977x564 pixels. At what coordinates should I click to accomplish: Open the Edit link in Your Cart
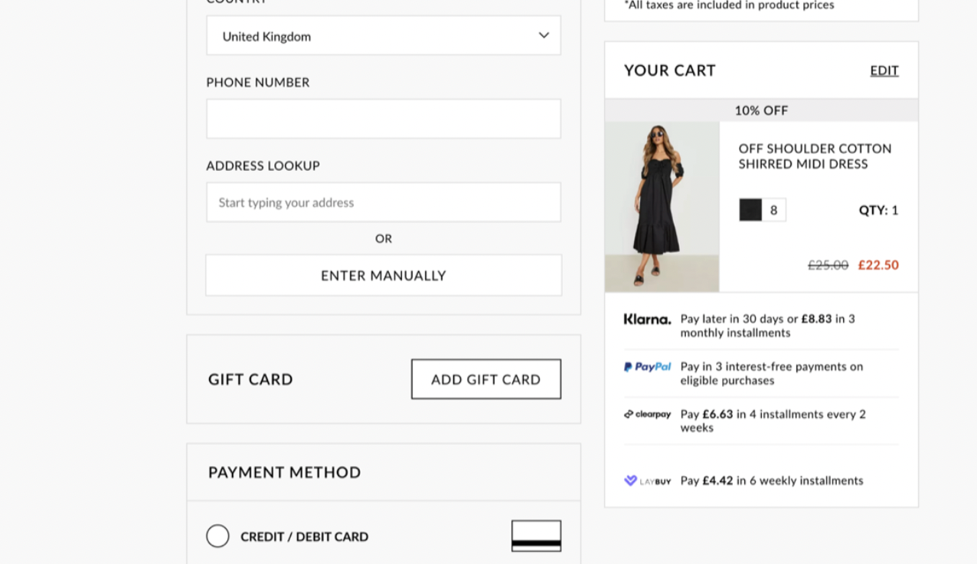tap(884, 70)
